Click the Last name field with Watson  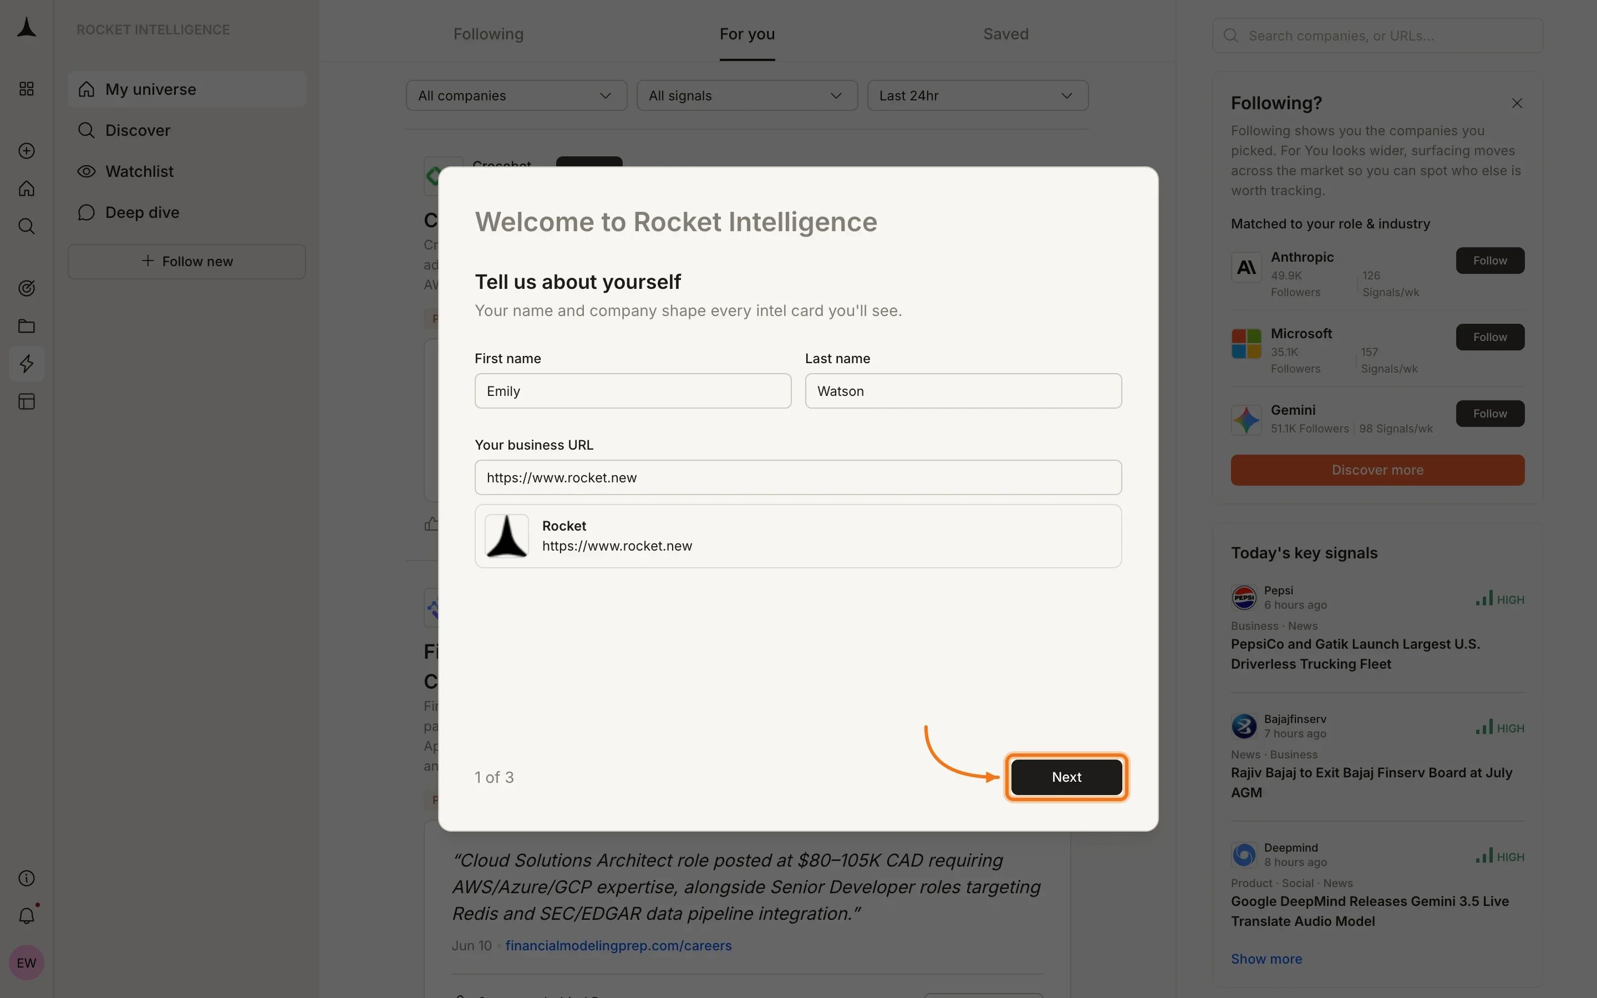click(x=963, y=391)
